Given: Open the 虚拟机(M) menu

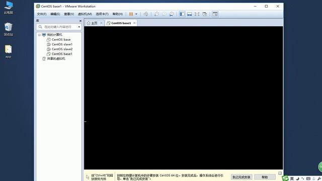Looking at the screenshot, I should coord(85,14).
